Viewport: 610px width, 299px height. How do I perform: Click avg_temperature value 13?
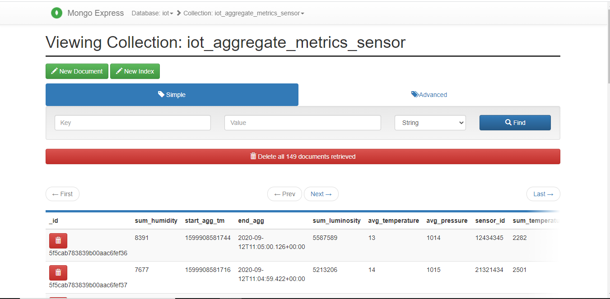(x=372, y=238)
